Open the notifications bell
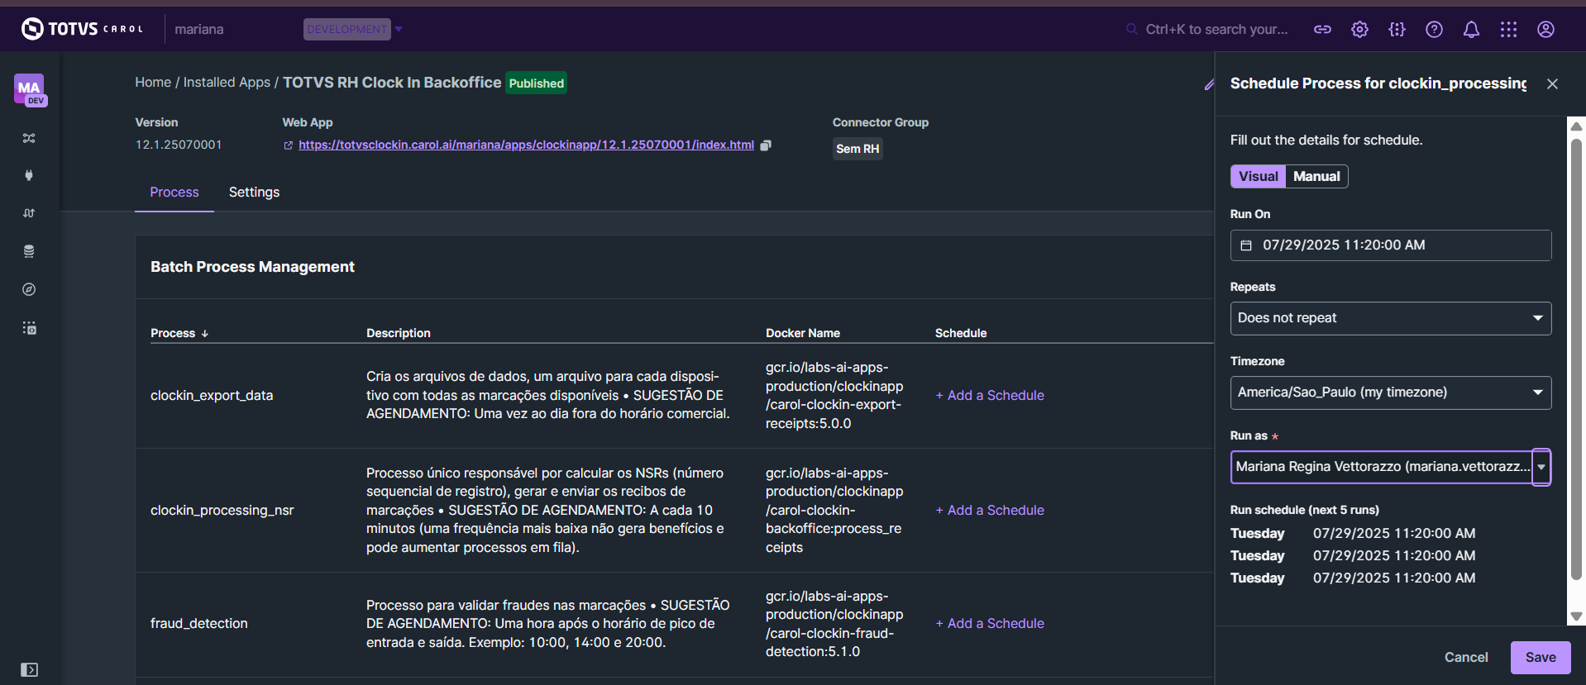 pos(1471,30)
